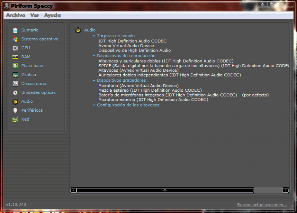Click the scrollbar track right of thumb
The width and height of the screenshot is (297, 213).
[x=268, y=190]
